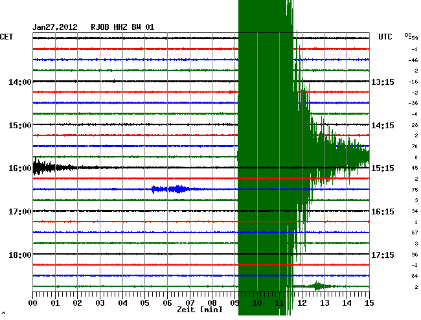Click minute tick label "07"
Screen dimensions: 421x320
click(x=190, y=303)
